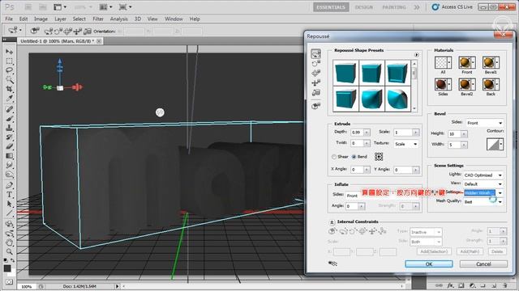
Task: Select the Bend radio button
Action: coord(354,157)
